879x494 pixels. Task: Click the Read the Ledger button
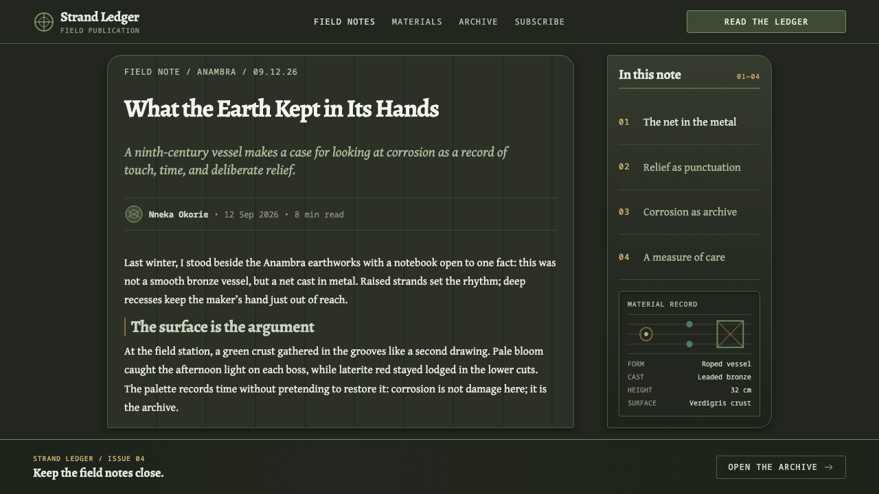[x=766, y=22]
